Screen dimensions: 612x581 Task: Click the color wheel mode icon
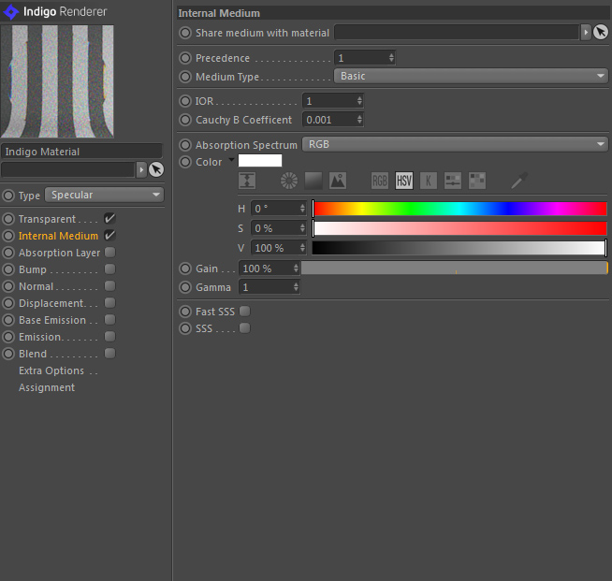289,181
